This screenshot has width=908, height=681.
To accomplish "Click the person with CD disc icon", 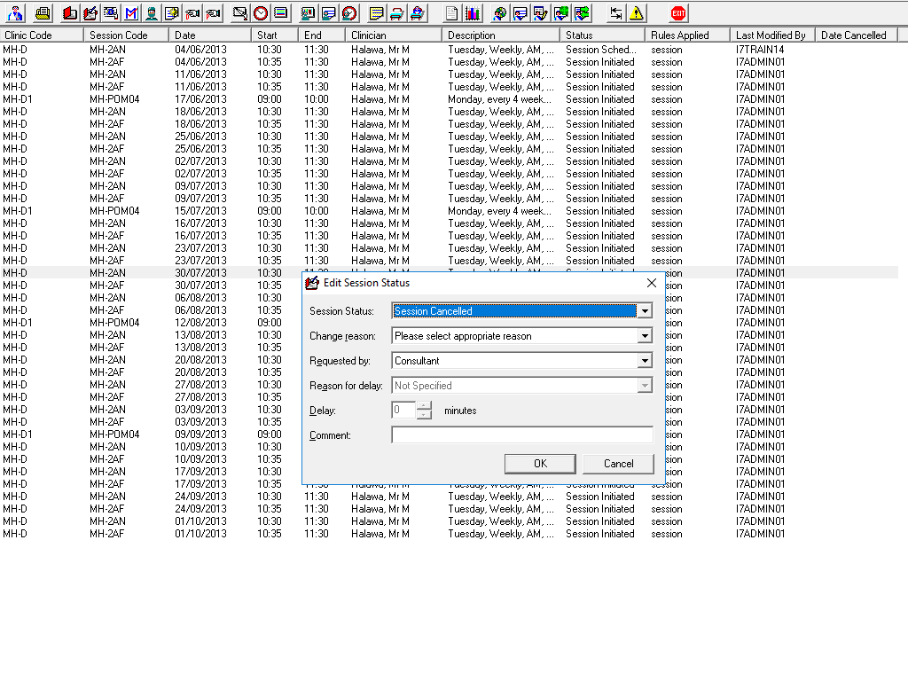I will click(x=500, y=12).
